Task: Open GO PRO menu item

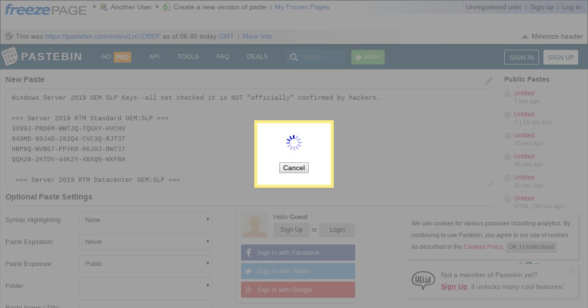Action: point(116,57)
